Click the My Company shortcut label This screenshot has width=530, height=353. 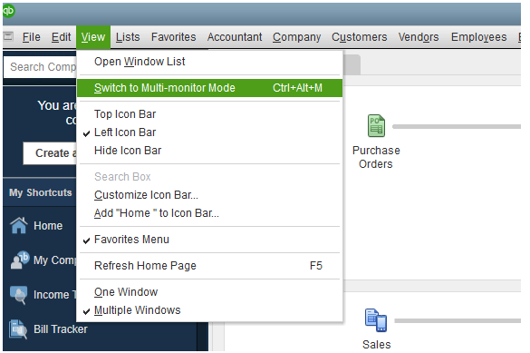54,260
